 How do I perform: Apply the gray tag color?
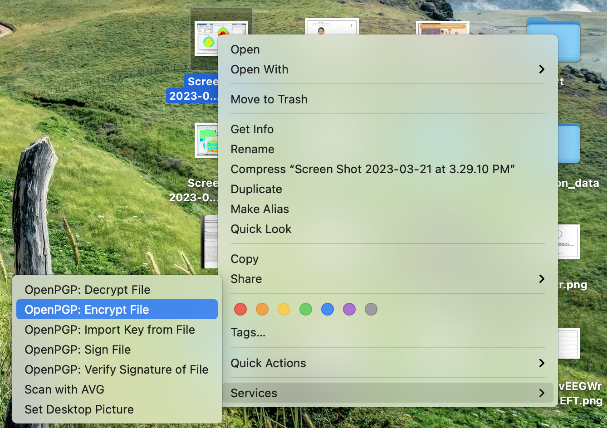371,309
